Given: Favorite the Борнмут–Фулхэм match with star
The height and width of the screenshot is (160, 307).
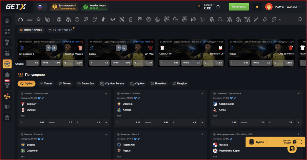Looking at the screenshot, I should [106, 93].
